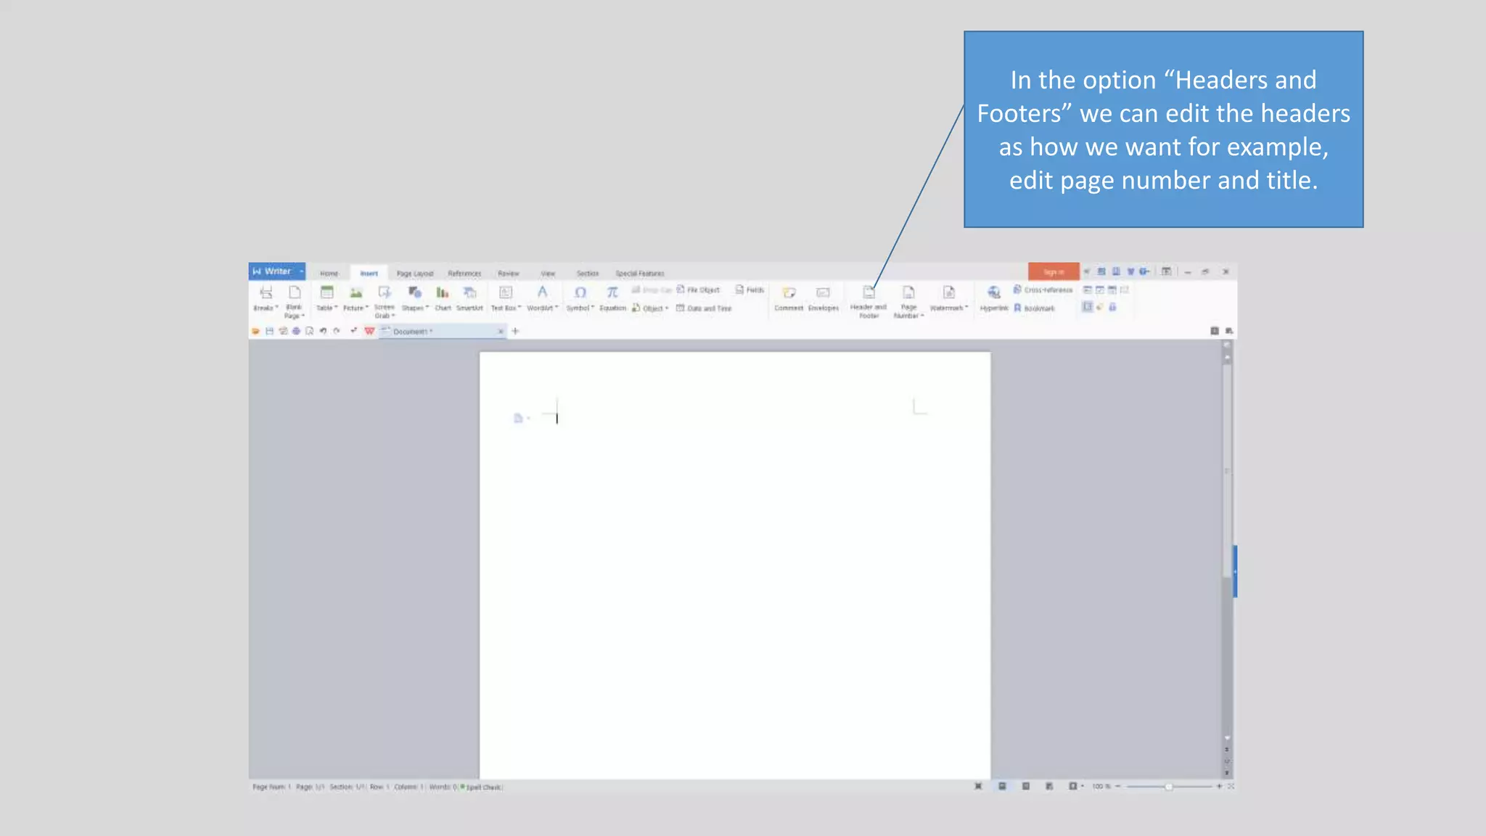
Task: Click the Redo arrow
Action: 337,331
